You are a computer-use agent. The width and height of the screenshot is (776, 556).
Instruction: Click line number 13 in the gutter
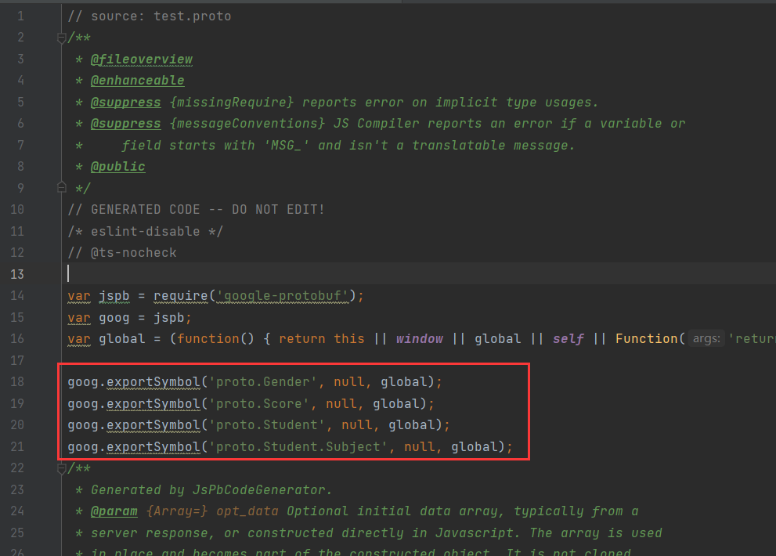pos(17,274)
